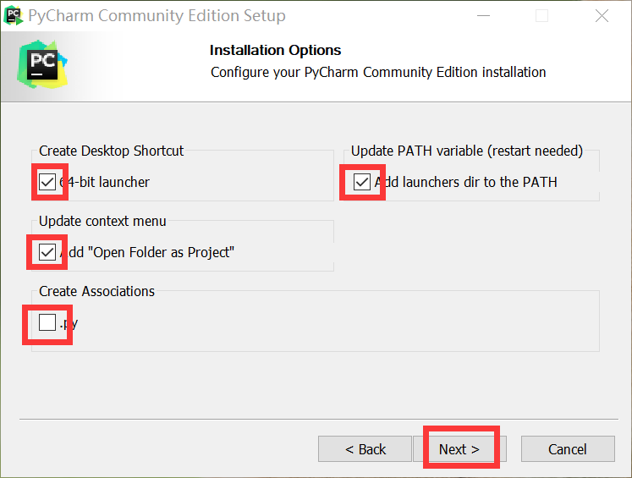Close the PyCharm Setup window
The height and width of the screenshot is (478, 632).
click(x=602, y=16)
